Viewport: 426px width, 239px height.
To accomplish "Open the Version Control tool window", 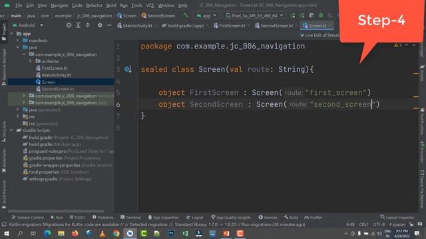I will (28, 218).
